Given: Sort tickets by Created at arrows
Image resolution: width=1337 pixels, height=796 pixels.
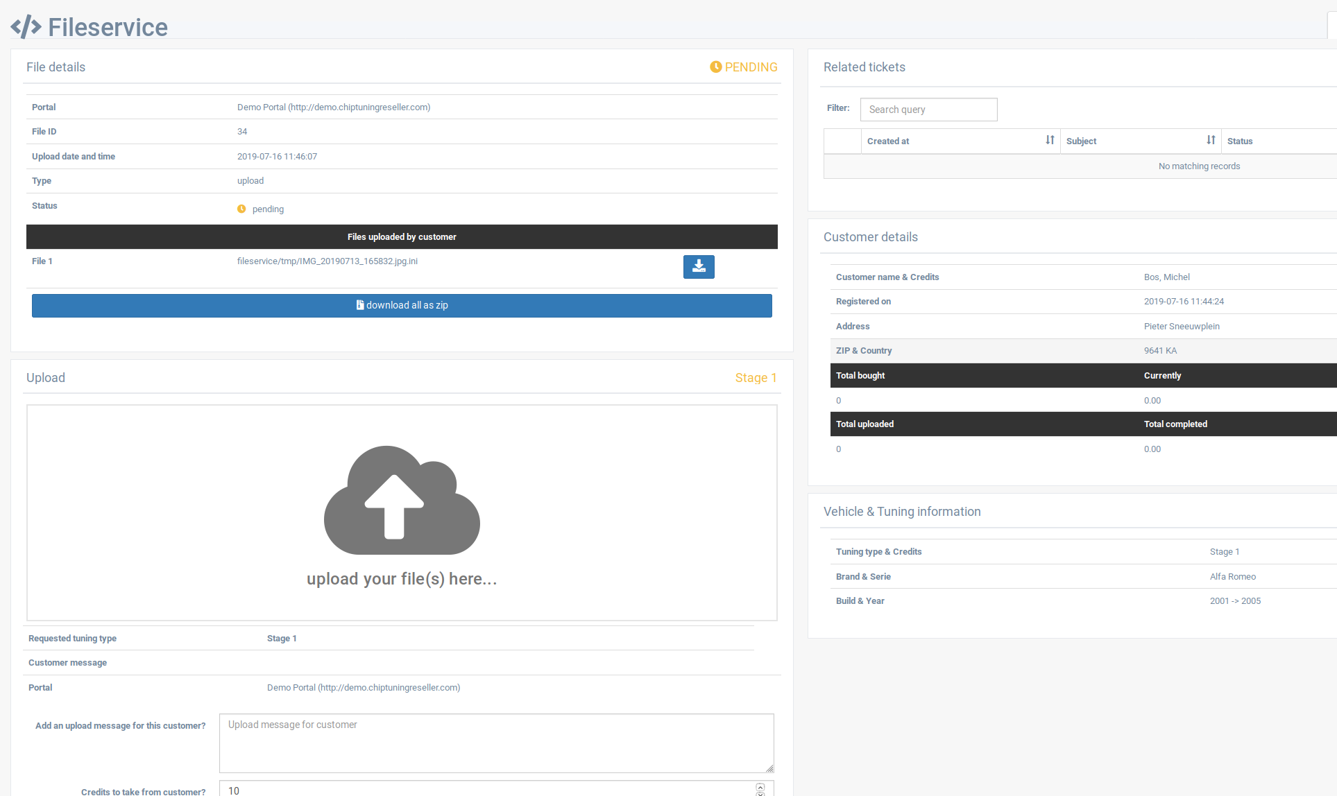Looking at the screenshot, I should [1050, 140].
